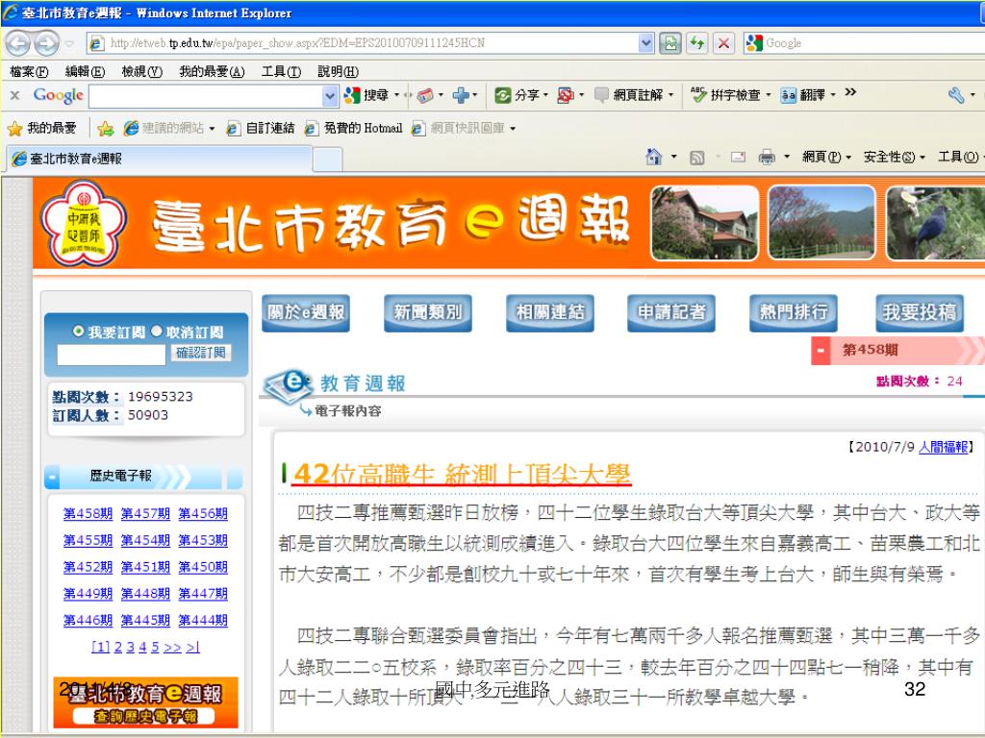Click the add to favorites bar star icon
This screenshot has width=985, height=738.
click(106, 129)
